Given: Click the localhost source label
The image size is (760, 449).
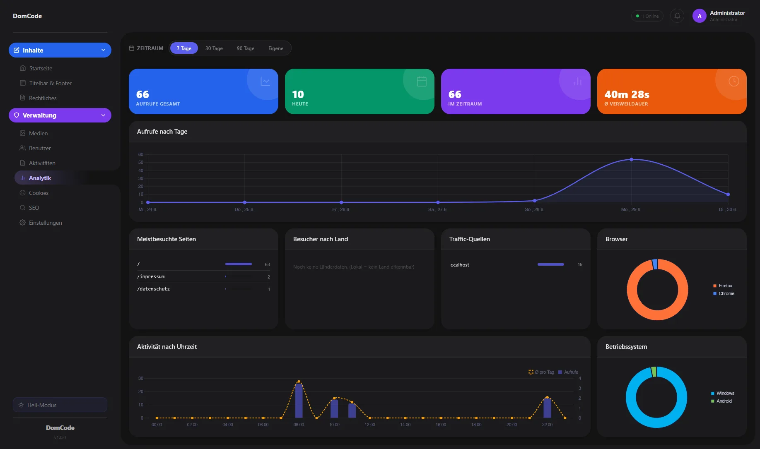Looking at the screenshot, I should coord(459,265).
